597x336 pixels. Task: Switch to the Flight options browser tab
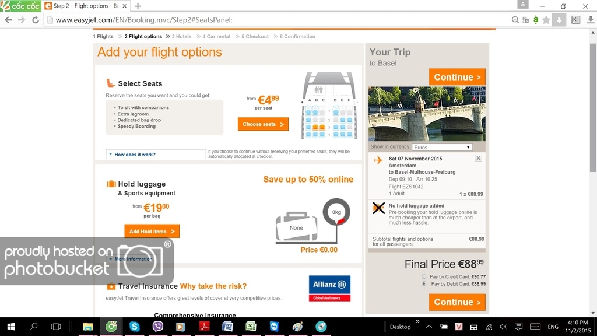pos(86,6)
